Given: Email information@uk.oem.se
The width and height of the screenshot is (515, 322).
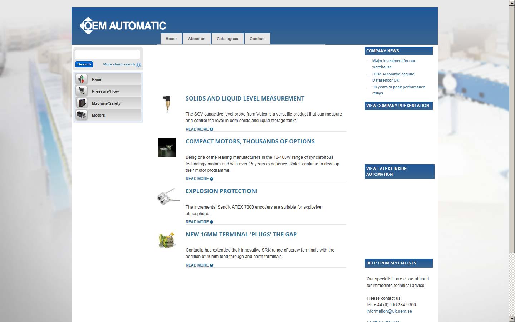Looking at the screenshot, I should click(389, 311).
